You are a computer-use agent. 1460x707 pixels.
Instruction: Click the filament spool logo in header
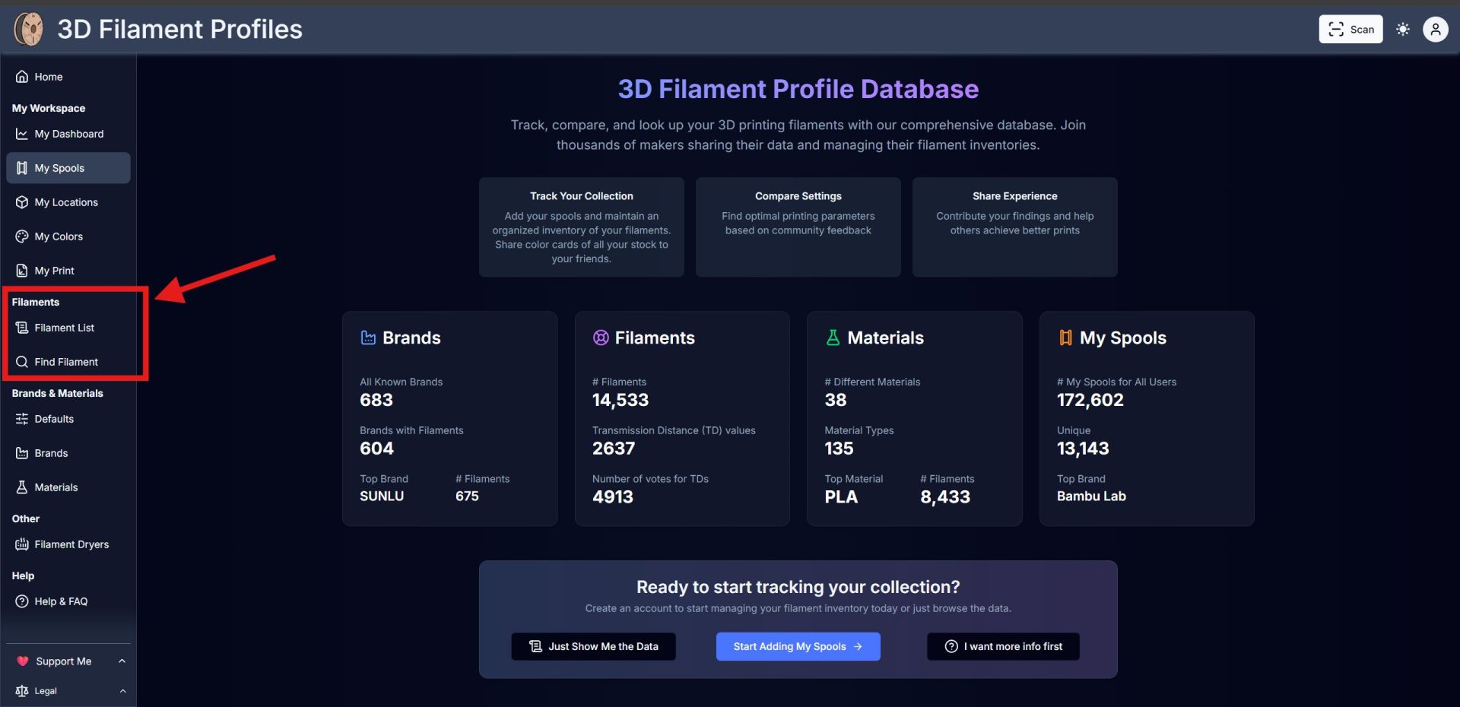(x=29, y=30)
